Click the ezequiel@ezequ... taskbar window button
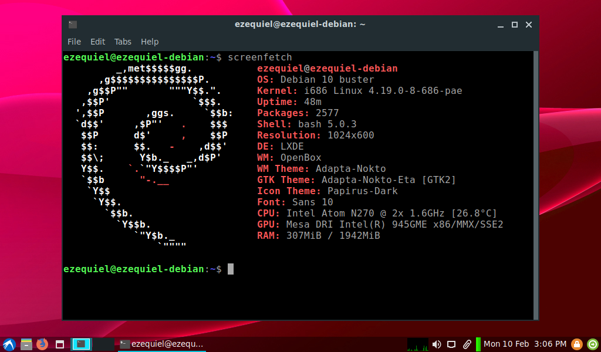The image size is (601, 352). pyautogui.click(x=161, y=344)
